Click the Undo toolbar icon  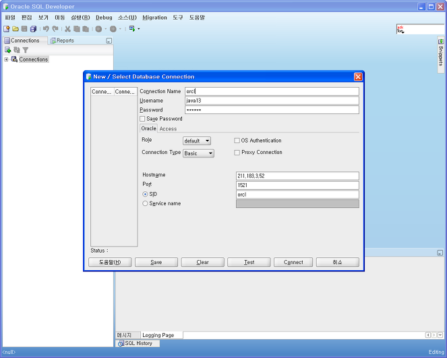pos(46,29)
